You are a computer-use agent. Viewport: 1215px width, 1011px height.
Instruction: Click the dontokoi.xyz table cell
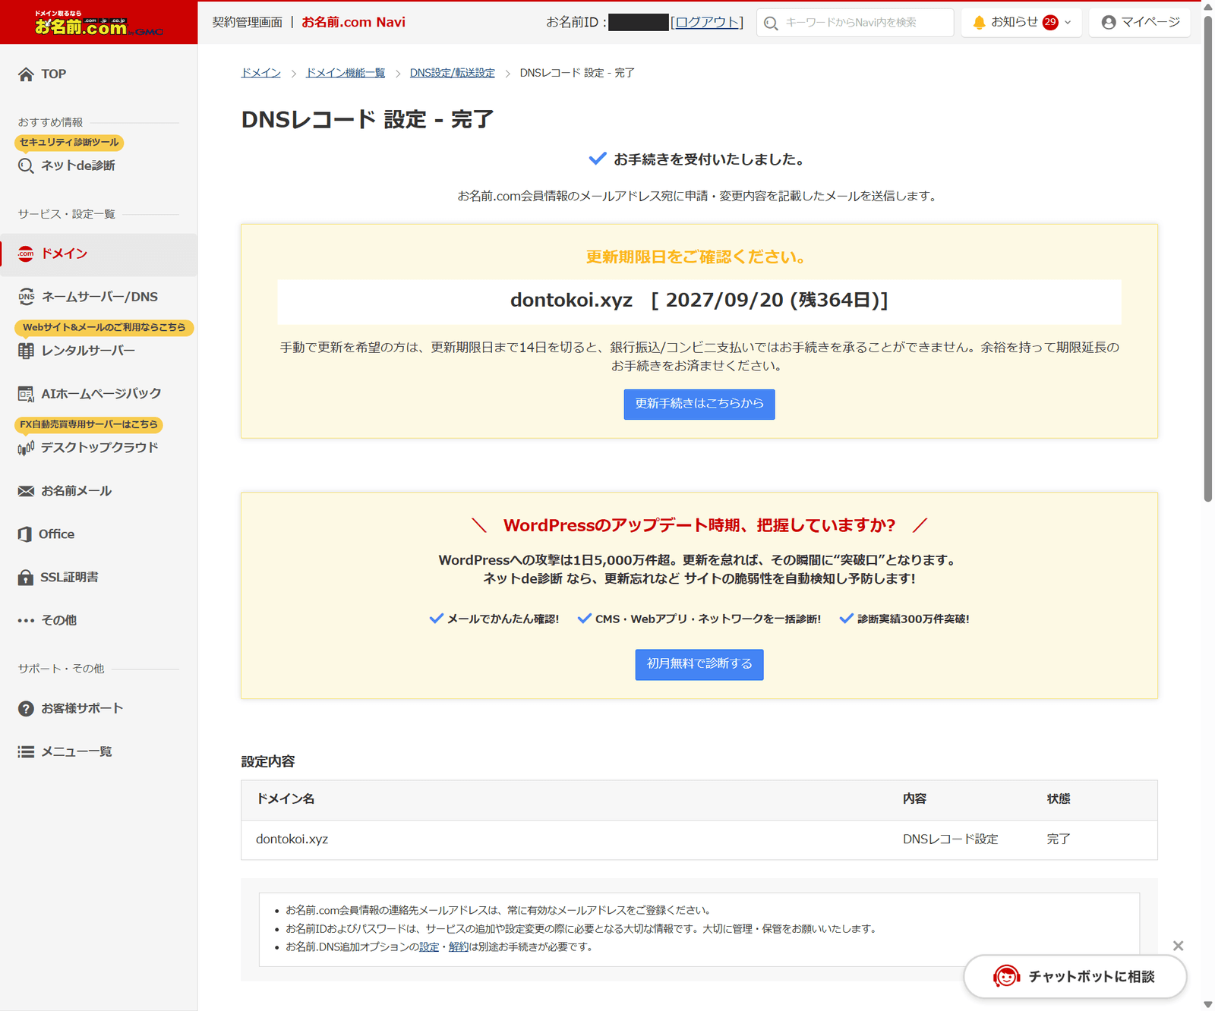292,839
